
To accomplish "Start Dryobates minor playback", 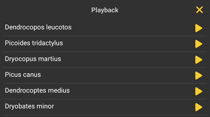I will tap(199, 107).
